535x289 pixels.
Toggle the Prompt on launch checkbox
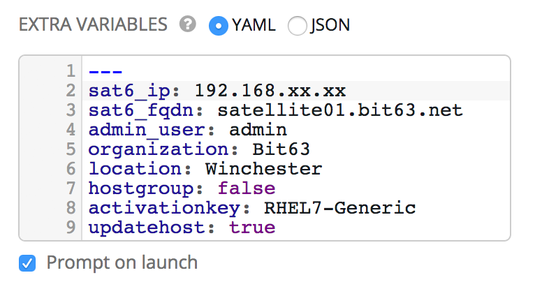coord(27,263)
